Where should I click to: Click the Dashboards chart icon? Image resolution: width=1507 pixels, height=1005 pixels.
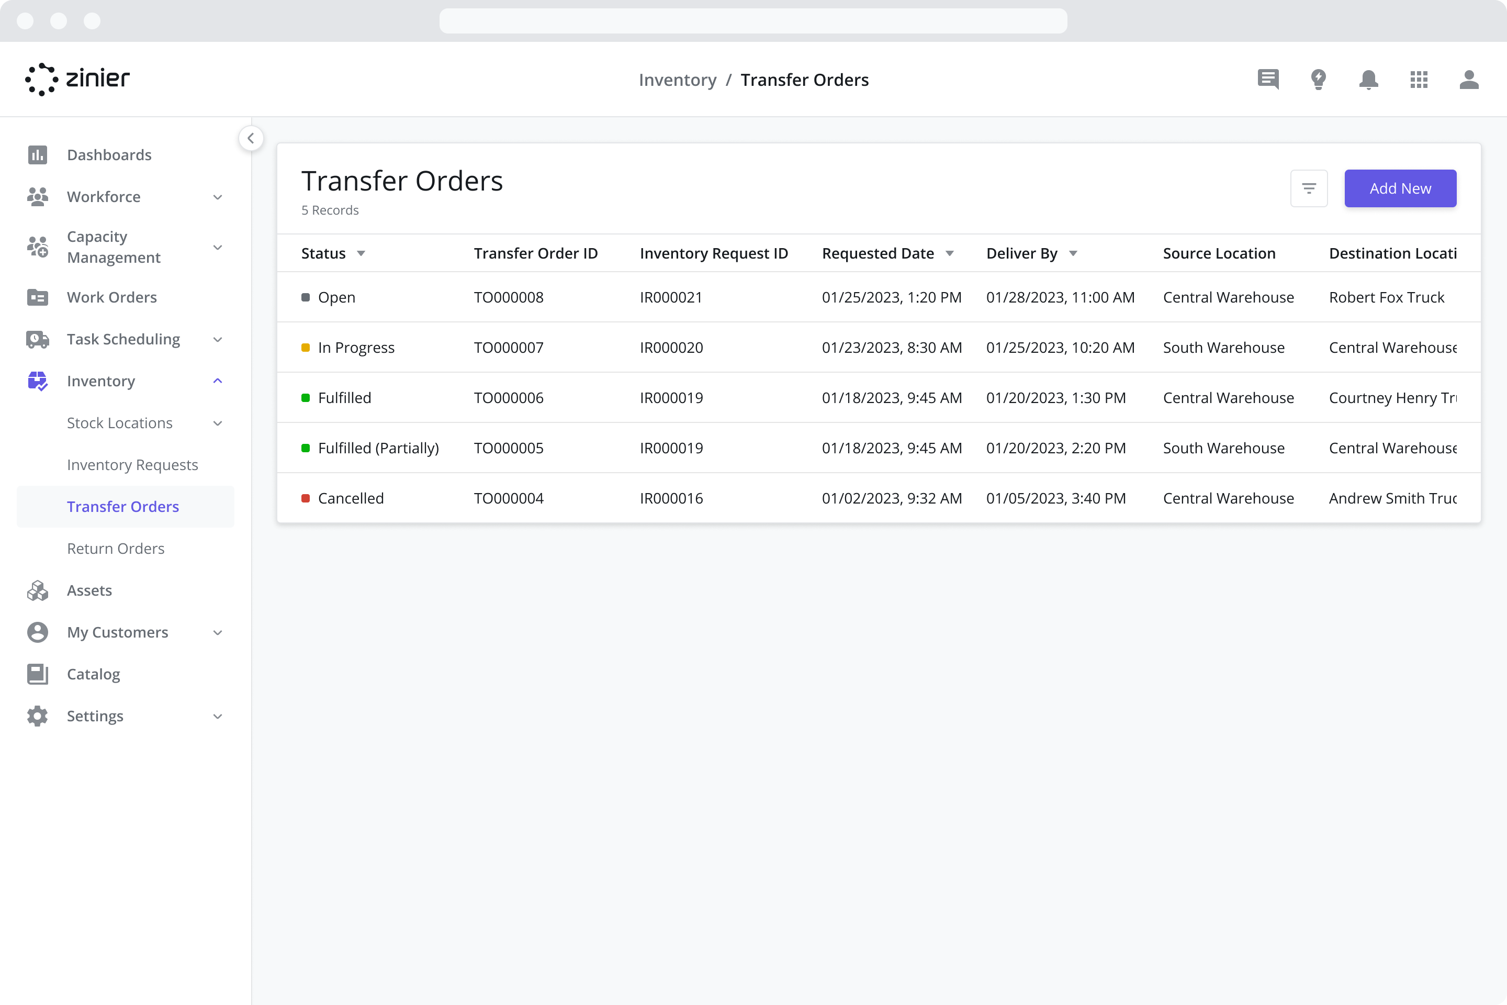point(37,154)
